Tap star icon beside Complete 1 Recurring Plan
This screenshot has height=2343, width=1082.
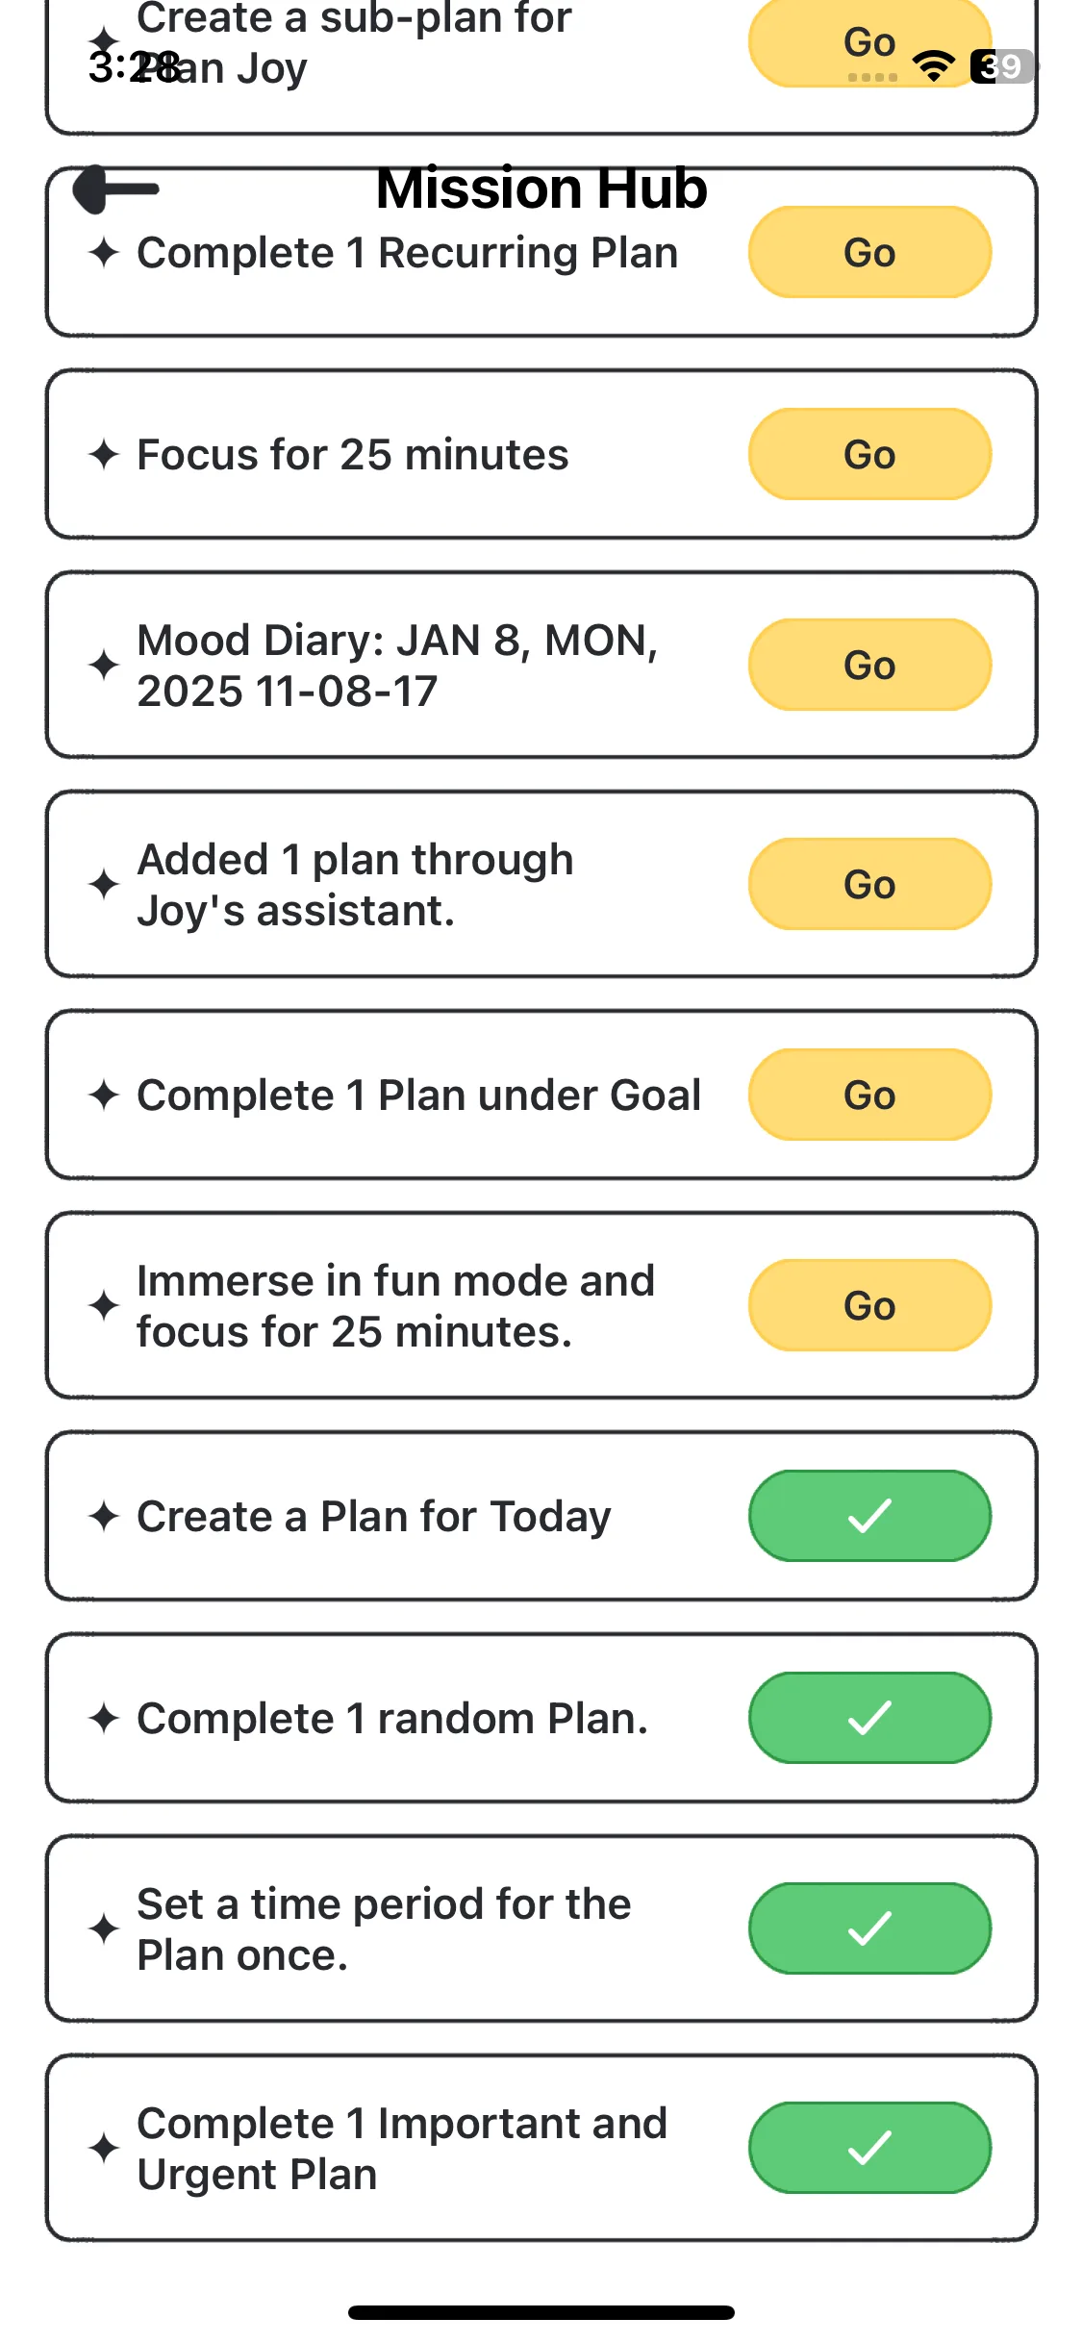coord(104,253)
